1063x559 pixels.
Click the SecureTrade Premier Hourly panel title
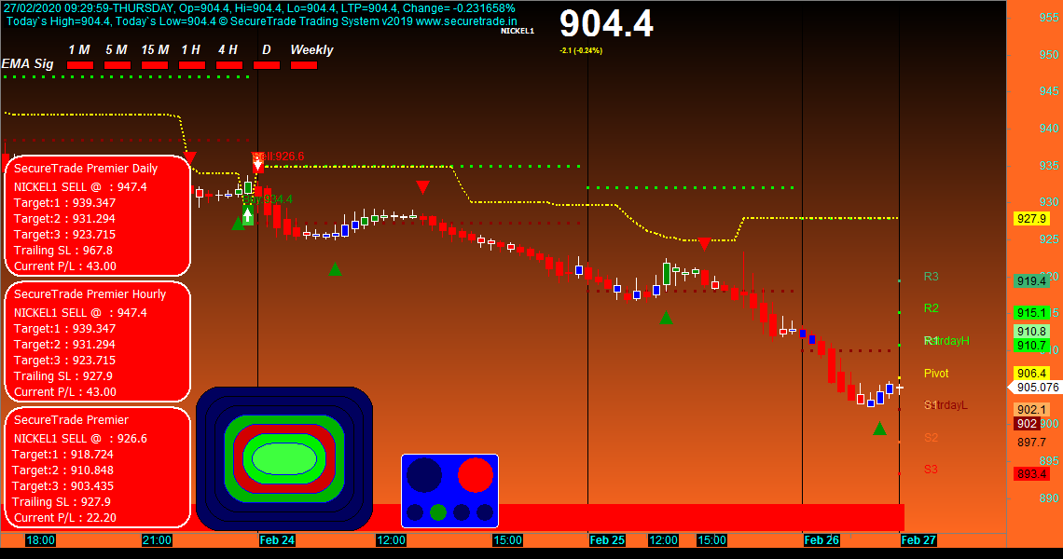pyautogui.click(x=90, y=294)
